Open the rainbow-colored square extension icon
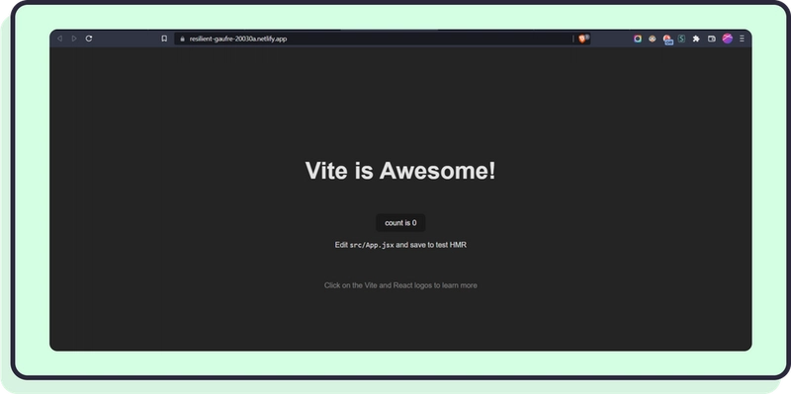This screenshot has height=394, width=791. (x=638, y=39)
